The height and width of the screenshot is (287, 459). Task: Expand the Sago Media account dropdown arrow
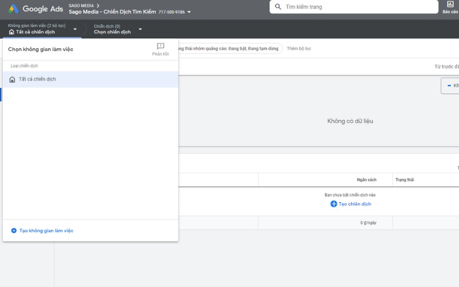coord(189,12)
